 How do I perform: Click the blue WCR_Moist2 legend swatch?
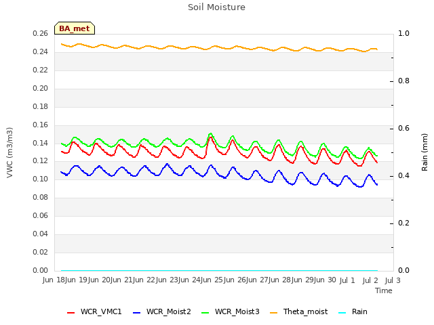[x=137, y=313]
